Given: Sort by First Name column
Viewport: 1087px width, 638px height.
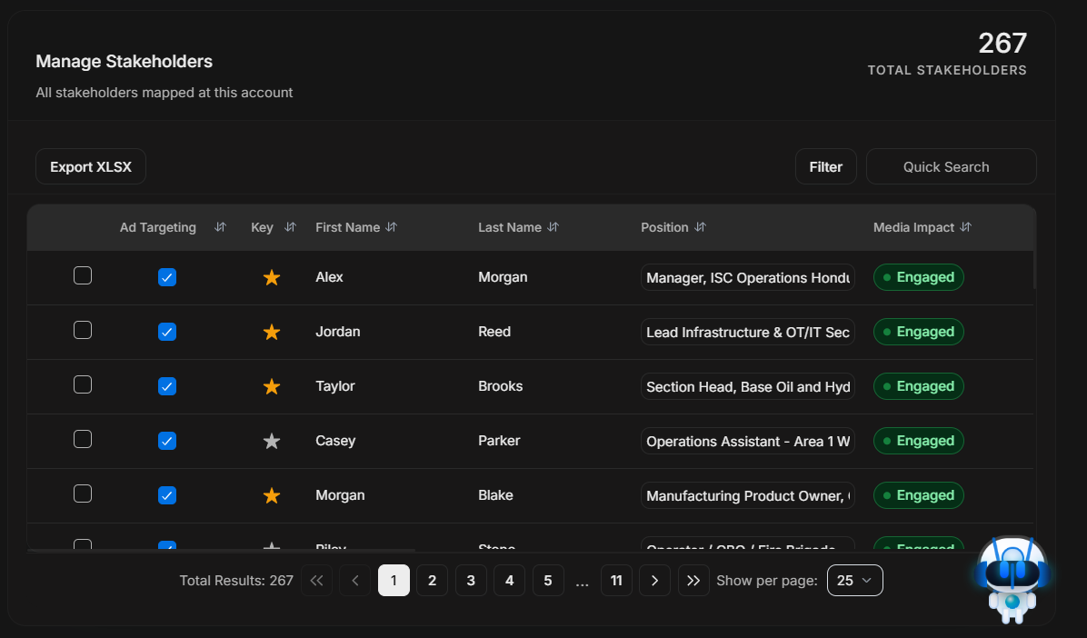Looking at the screenshot, I should [x=391, y=227].
